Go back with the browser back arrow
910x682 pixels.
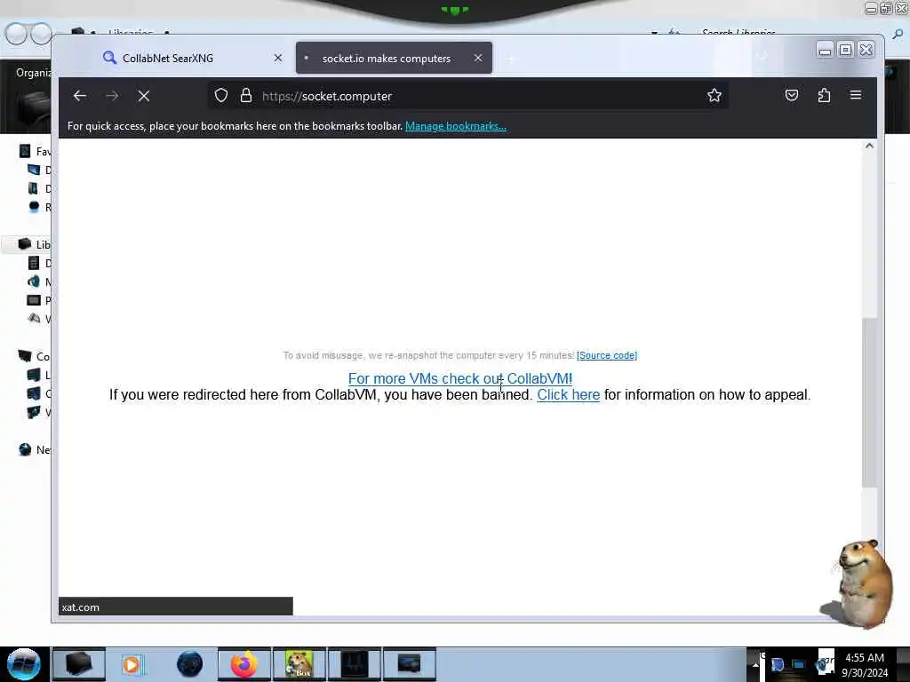[x=79, y=96]
